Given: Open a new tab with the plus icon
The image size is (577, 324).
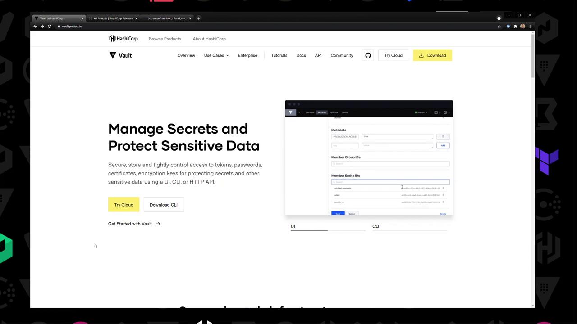Looking at the screenshot, I should click(198, 18).
